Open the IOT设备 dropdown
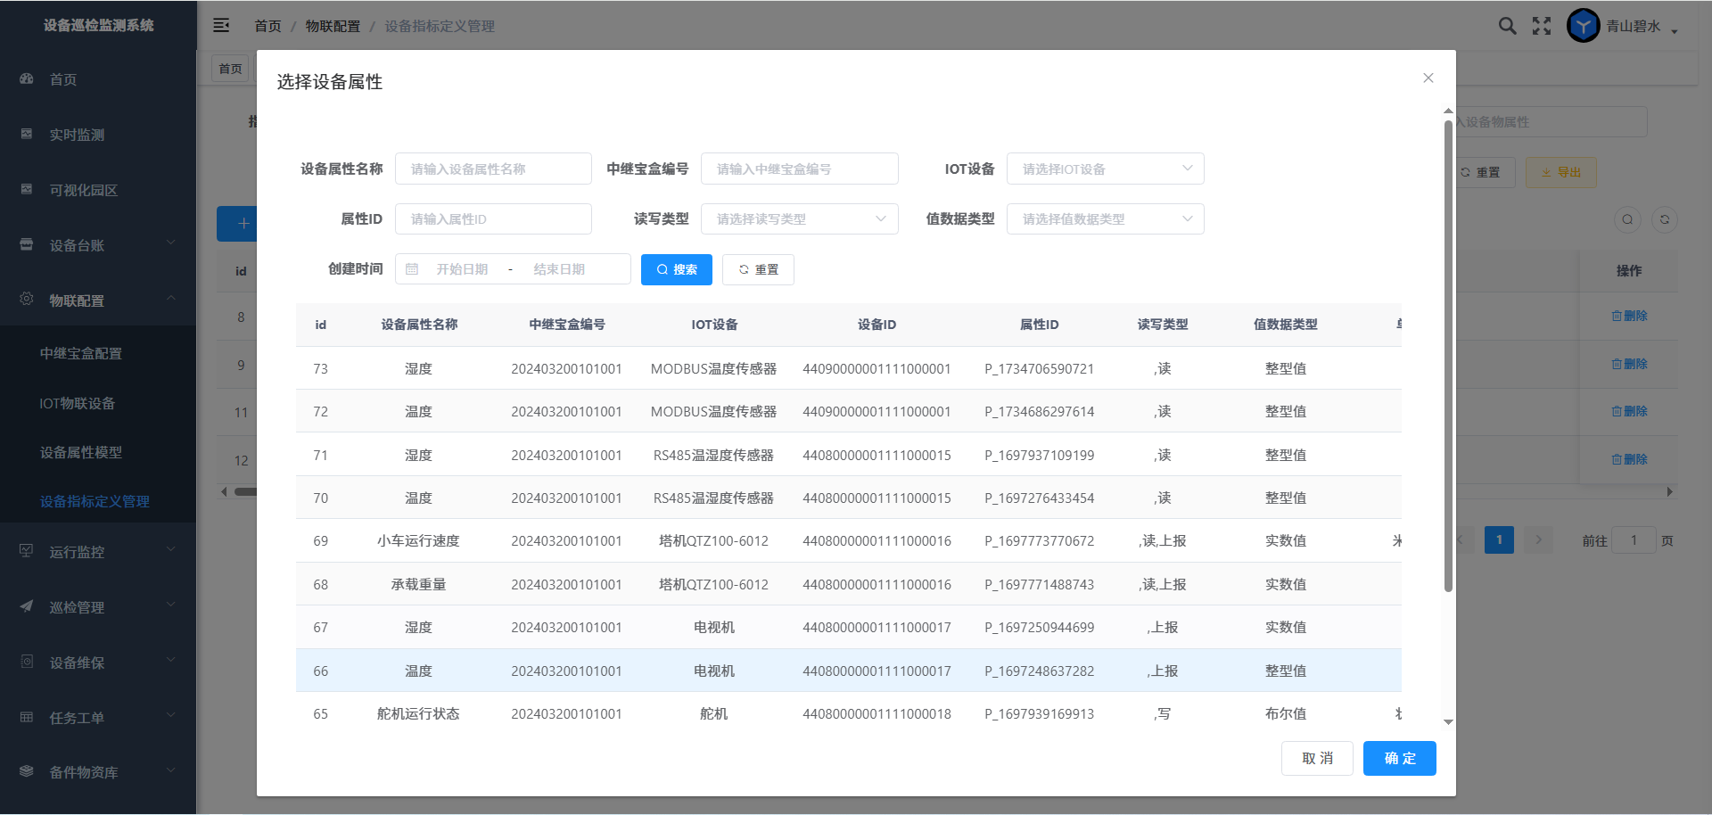 [1105, 169]
